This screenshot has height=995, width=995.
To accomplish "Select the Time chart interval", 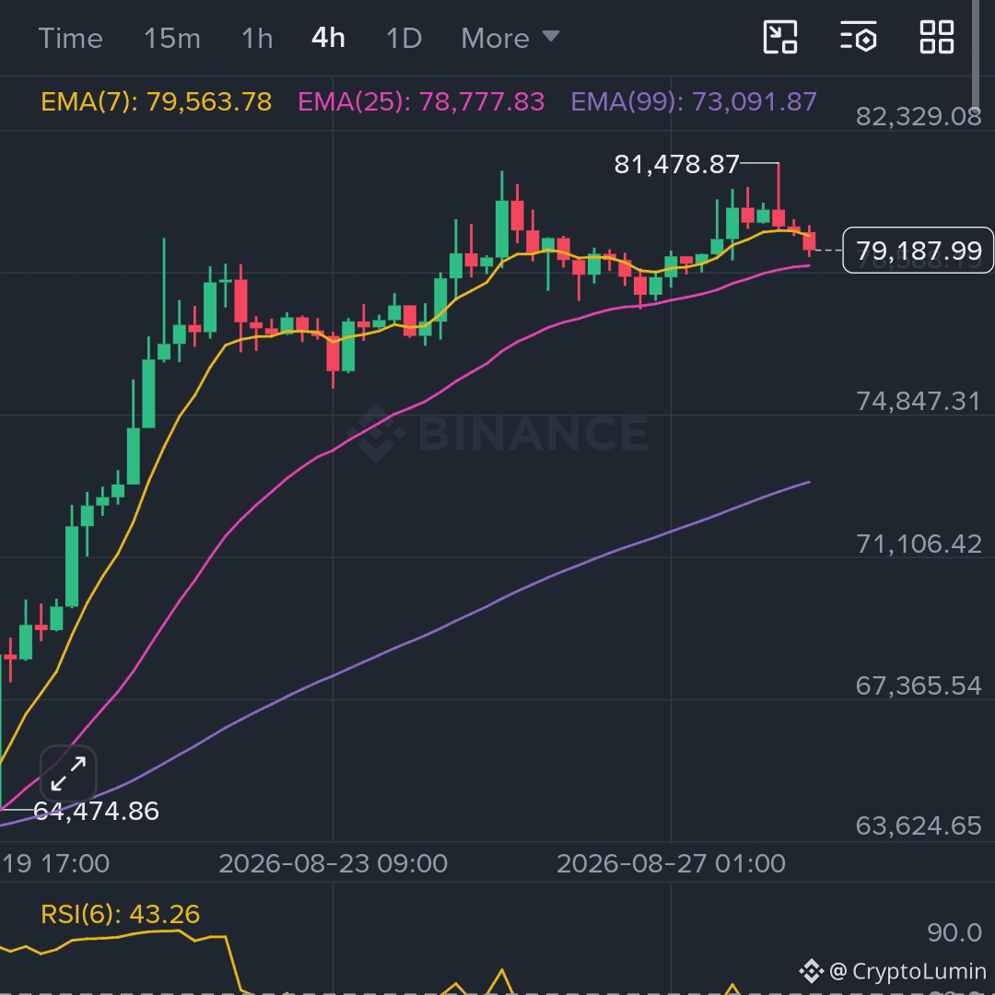I will 70,39.
